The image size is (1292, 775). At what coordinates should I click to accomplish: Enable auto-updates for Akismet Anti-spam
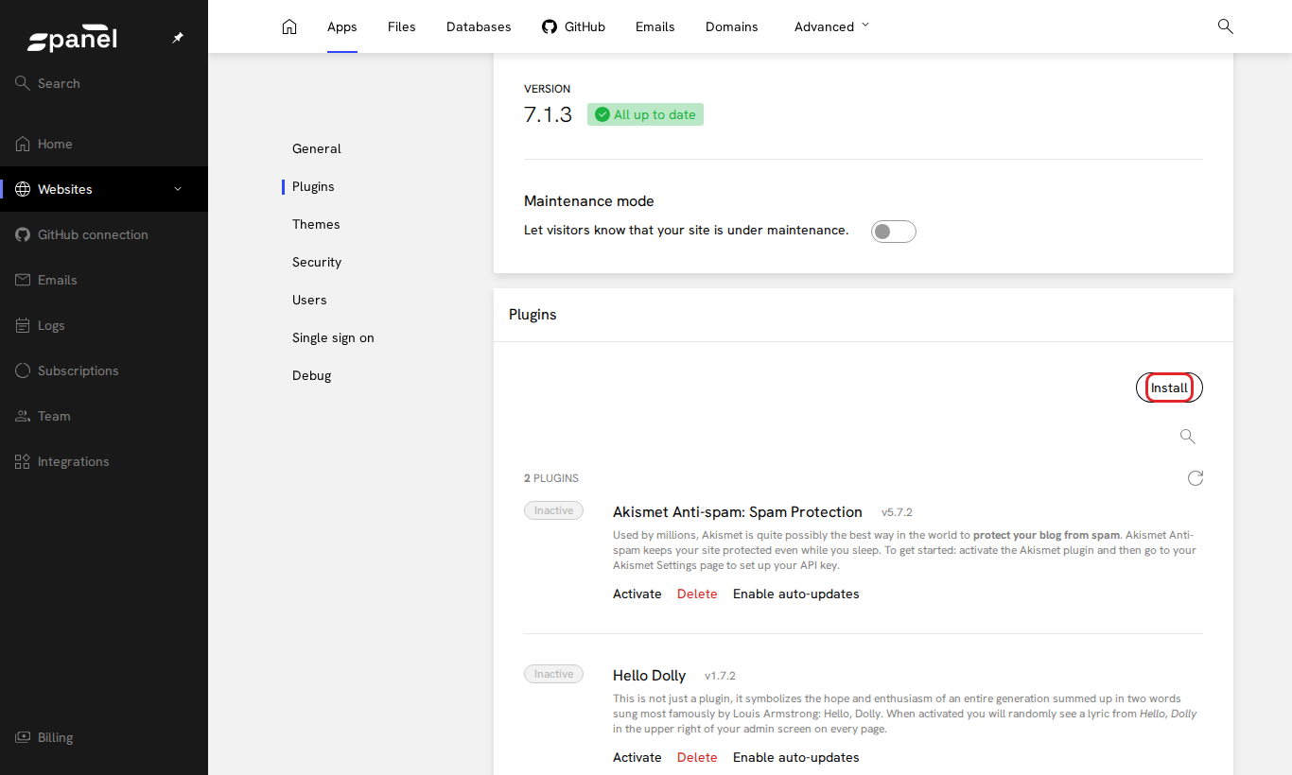[x=796, y=594]
